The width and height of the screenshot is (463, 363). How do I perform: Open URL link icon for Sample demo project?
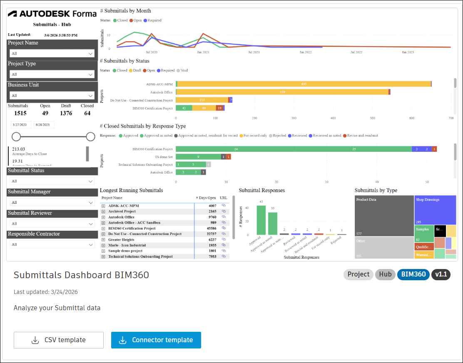click(224, 251)
